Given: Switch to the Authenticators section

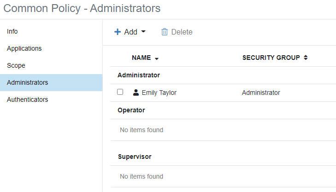Looking at the screenshot, I should tap(28, 99).
